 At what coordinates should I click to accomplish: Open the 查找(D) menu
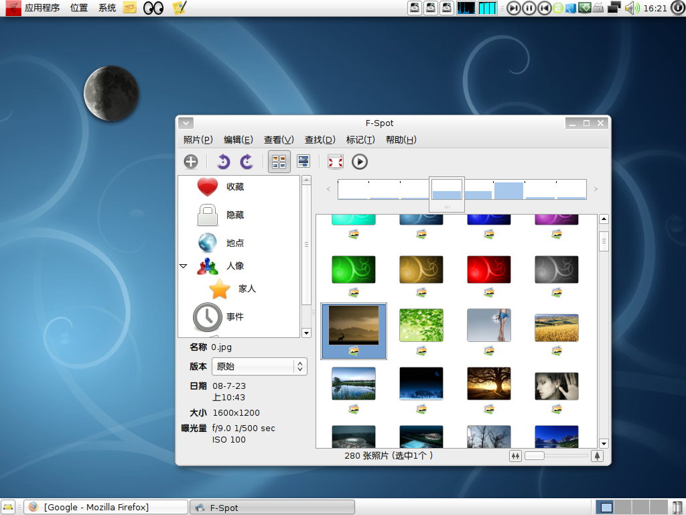coord(320,139)
